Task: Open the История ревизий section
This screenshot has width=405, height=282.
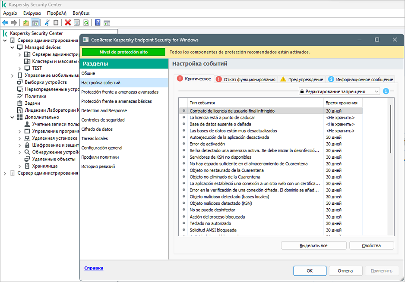Action: [x=124, y=166]
